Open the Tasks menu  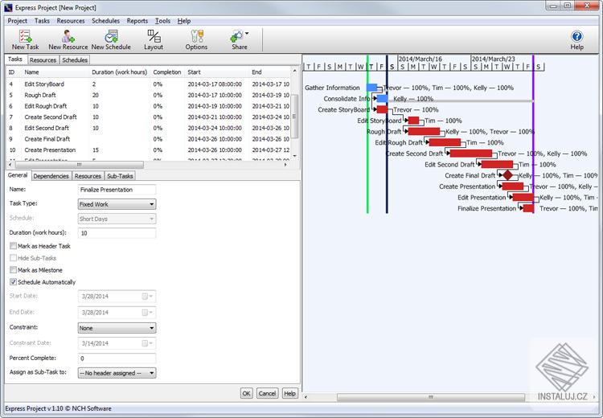coord(42,21)
